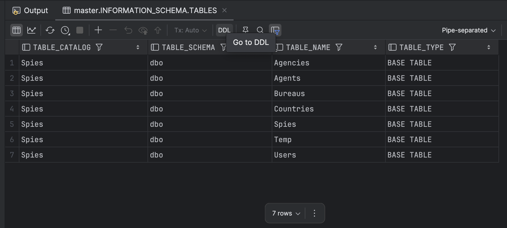Screen dimensions: 507x228
Task: Open the Tx: Auto transaction dropdown
Action: click(x=190, y=30)
